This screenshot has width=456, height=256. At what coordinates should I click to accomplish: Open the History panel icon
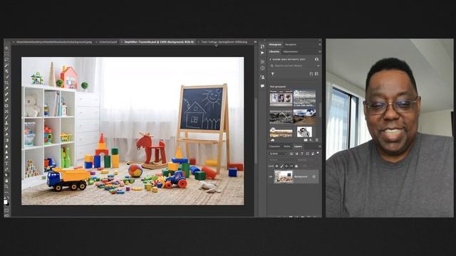262,46
